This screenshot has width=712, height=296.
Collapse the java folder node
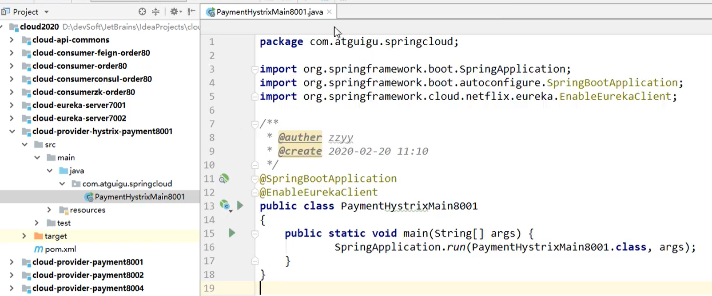(49, 171)
